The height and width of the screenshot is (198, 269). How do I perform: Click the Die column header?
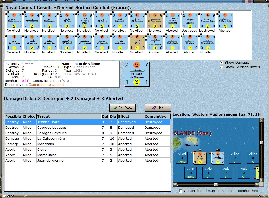click(113, 116)
